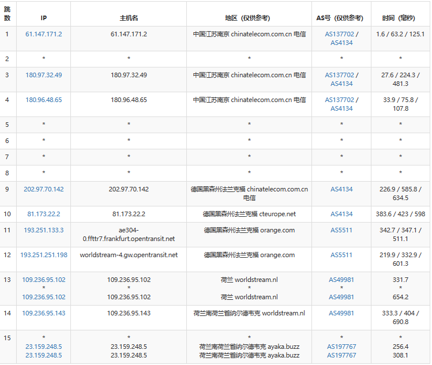Select time value 383.6 / 423 / 598
432x365 pixels.
[x=400, y=214]
